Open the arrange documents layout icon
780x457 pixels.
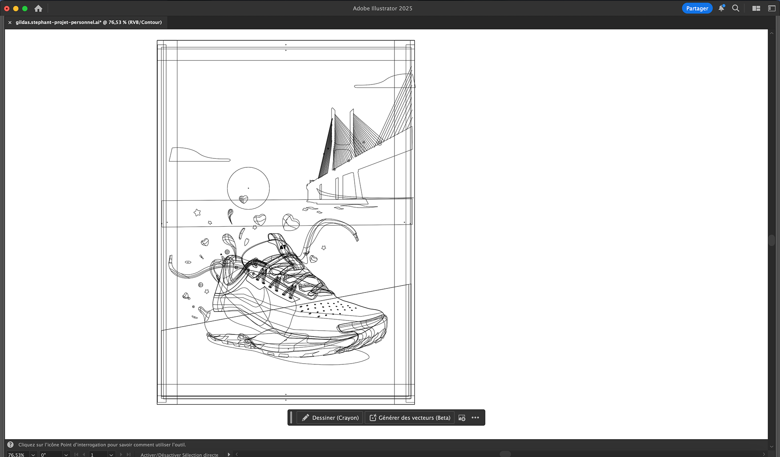tap(756, 8)
